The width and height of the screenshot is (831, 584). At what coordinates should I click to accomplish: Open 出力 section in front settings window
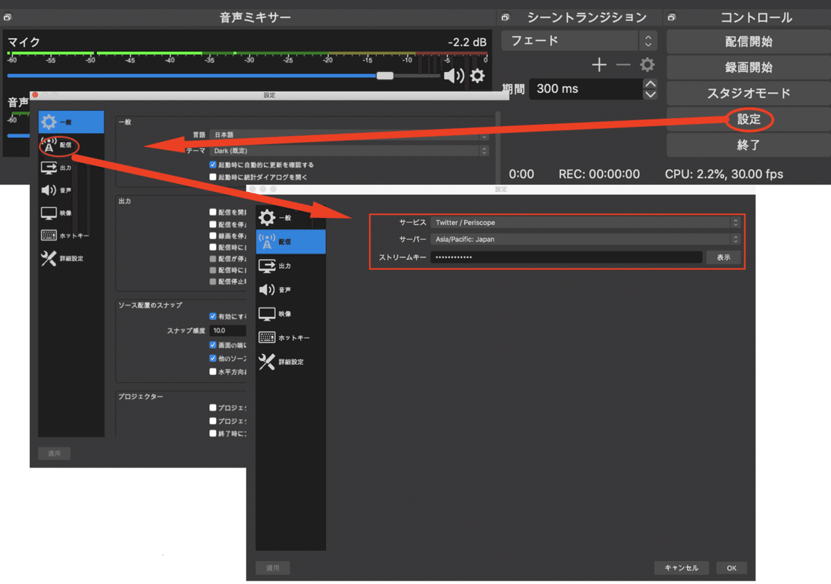click(291, 266)
